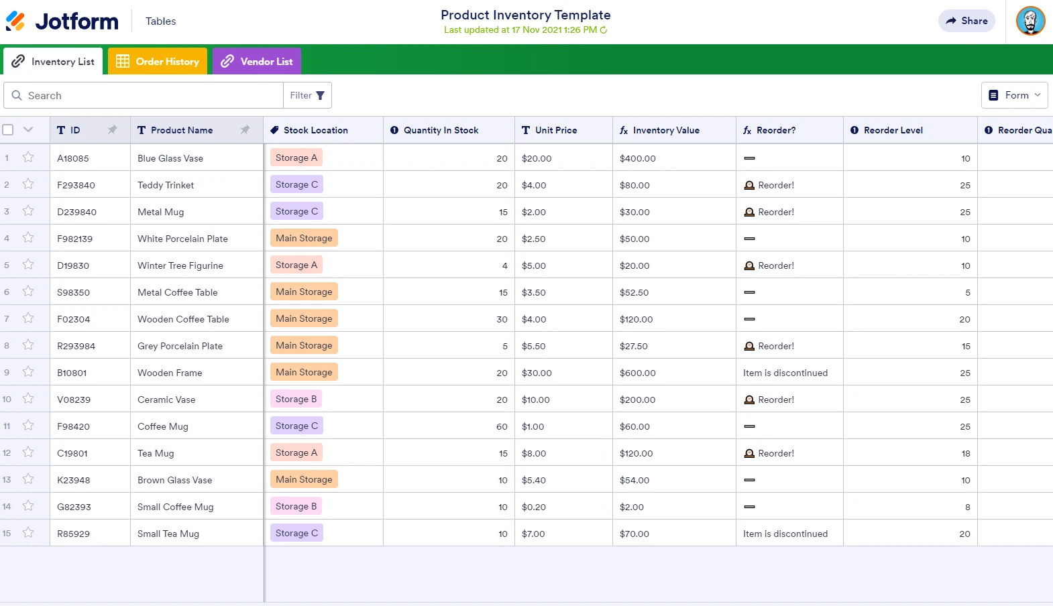Open the Form dropdown menu

click(x=1014, y=95)
